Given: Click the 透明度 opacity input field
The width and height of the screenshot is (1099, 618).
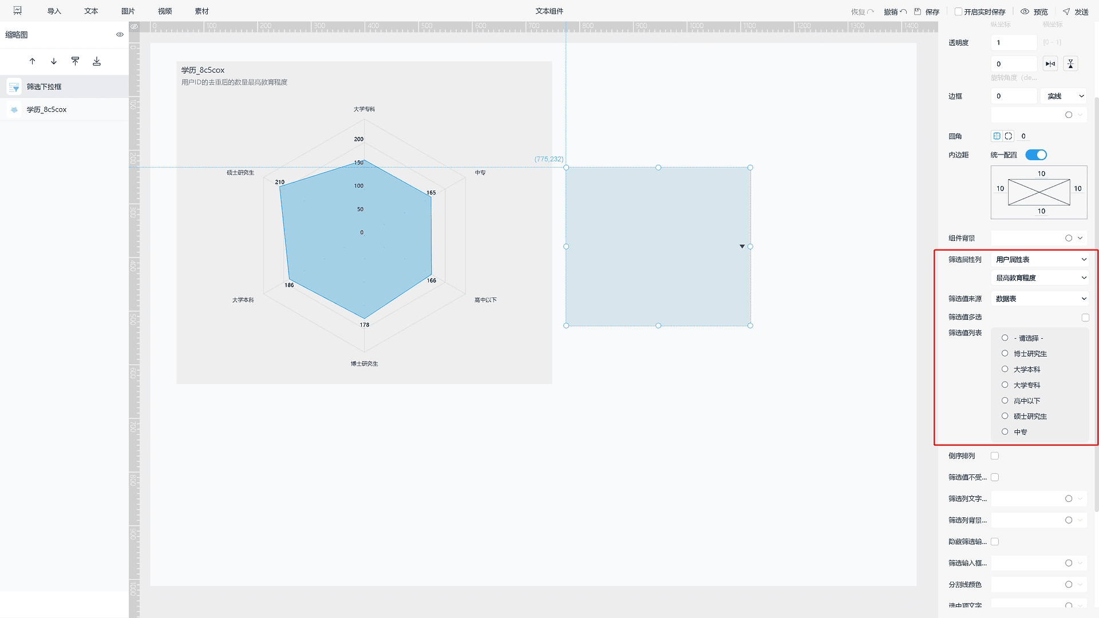Looking at the screenshot, I should (1014, 42).
